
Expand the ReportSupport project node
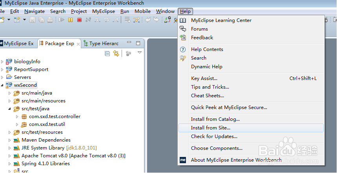click(2, 69)
